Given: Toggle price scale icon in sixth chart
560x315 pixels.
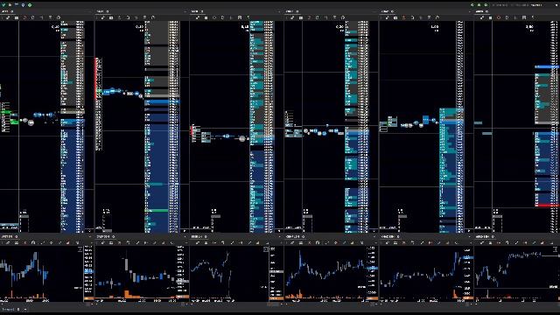Looking at the screenshot, I should coord(556,248).
